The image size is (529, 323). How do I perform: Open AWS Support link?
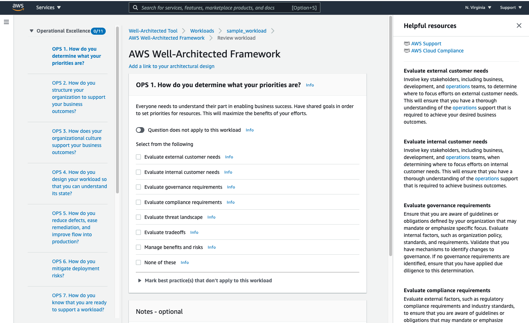click(x=426, y=44)
